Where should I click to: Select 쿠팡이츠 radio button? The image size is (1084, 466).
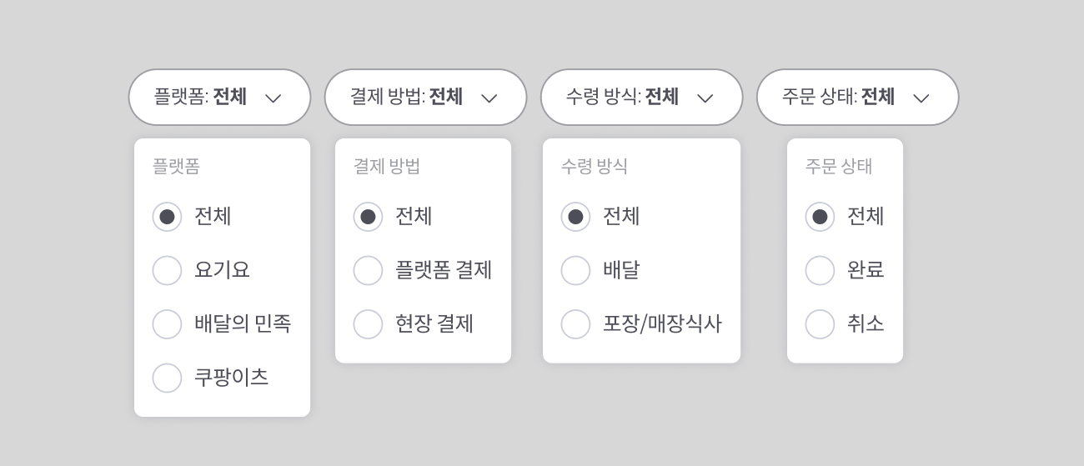click(x=167, y=378)
